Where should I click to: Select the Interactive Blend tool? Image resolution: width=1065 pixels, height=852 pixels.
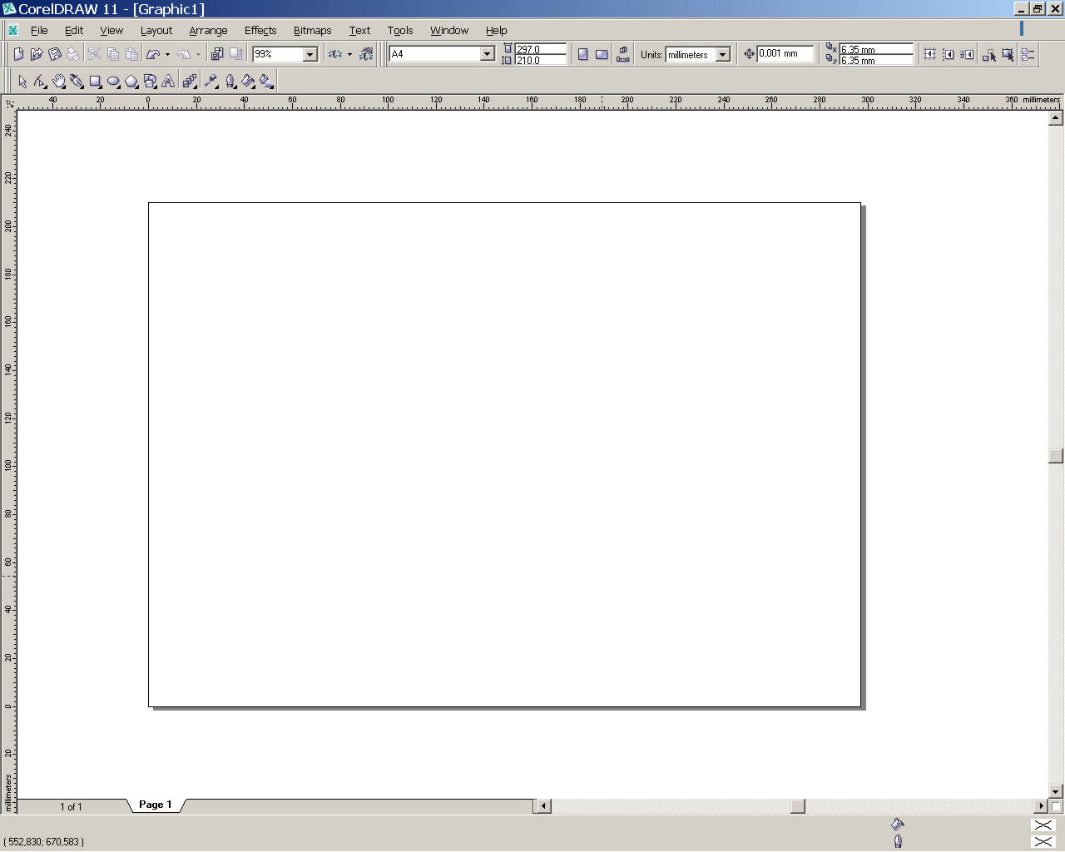click(190, 81)
